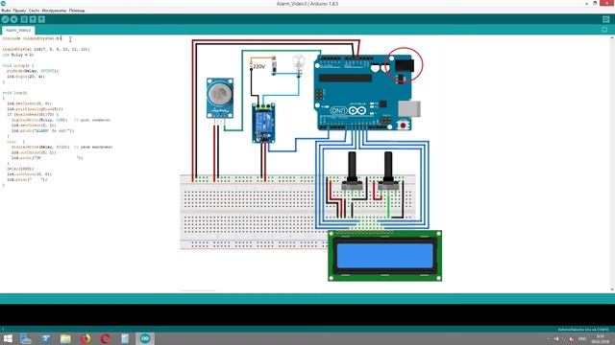
Task: Click the Arduino icon in the taskbar
Action: click(145, 338)
